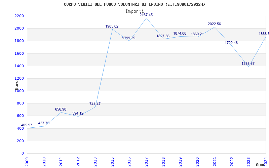Select data label 1827.36
The width and height of the screenshot is (269, 168).
(x=163, y=36)
